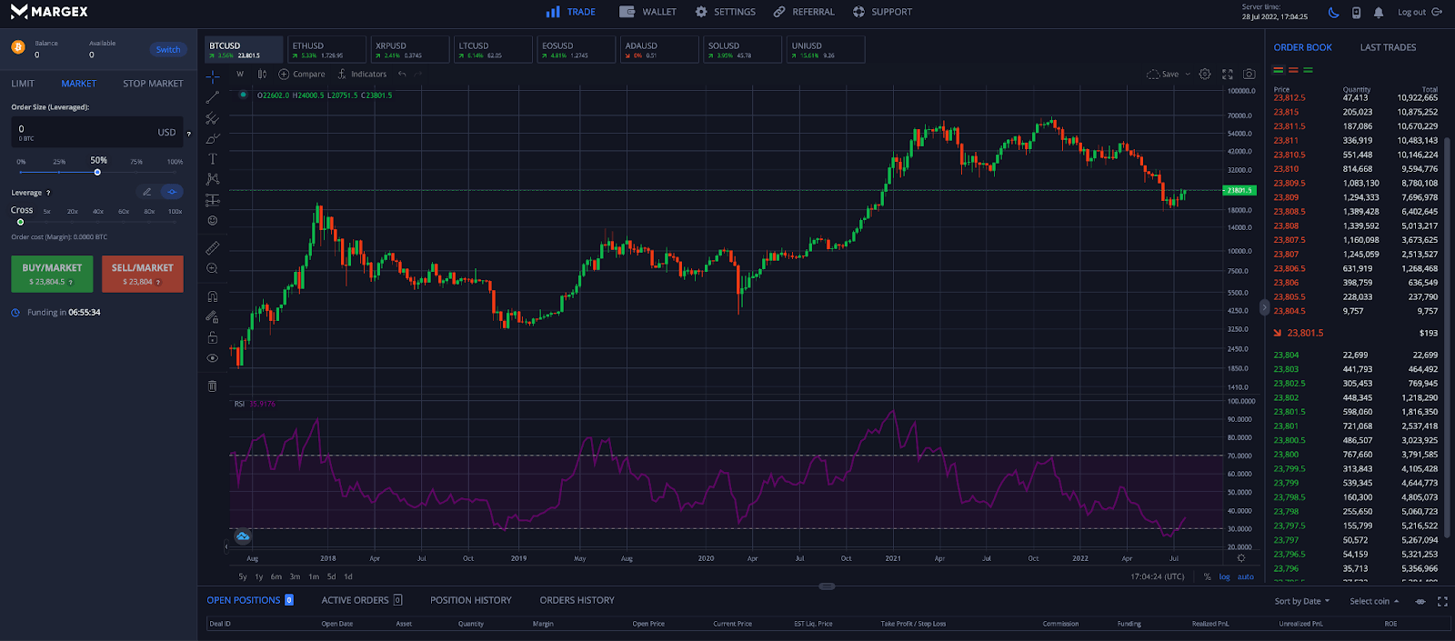
Task: Open chart settings gear icon
Action: pos(1205,75)
